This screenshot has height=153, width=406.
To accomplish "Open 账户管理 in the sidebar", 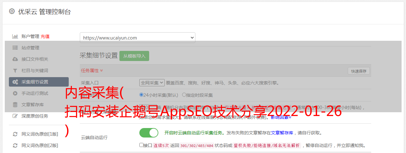I will [x=30, y=36].
